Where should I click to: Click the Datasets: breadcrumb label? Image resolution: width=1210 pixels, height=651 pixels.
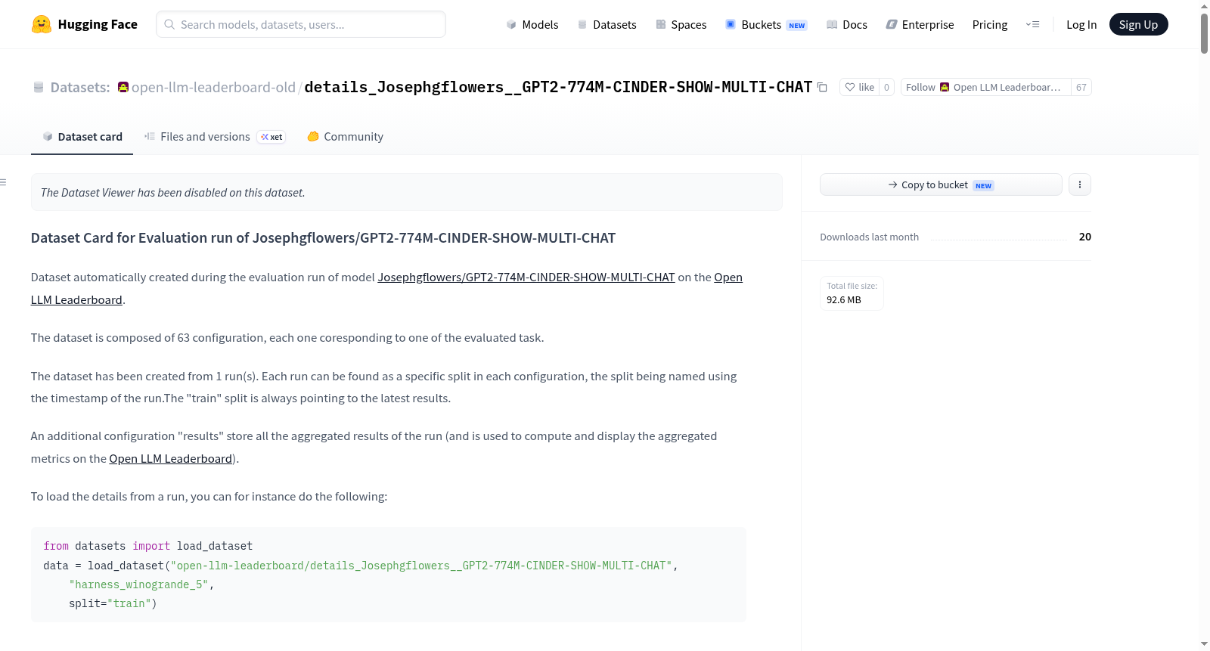point(80,88)
